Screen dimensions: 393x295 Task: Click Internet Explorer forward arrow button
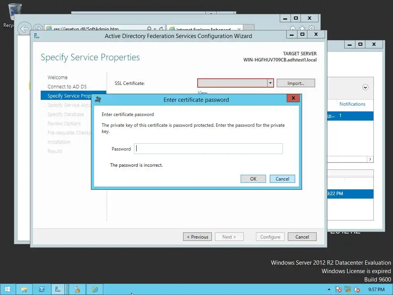pos(38,28)
